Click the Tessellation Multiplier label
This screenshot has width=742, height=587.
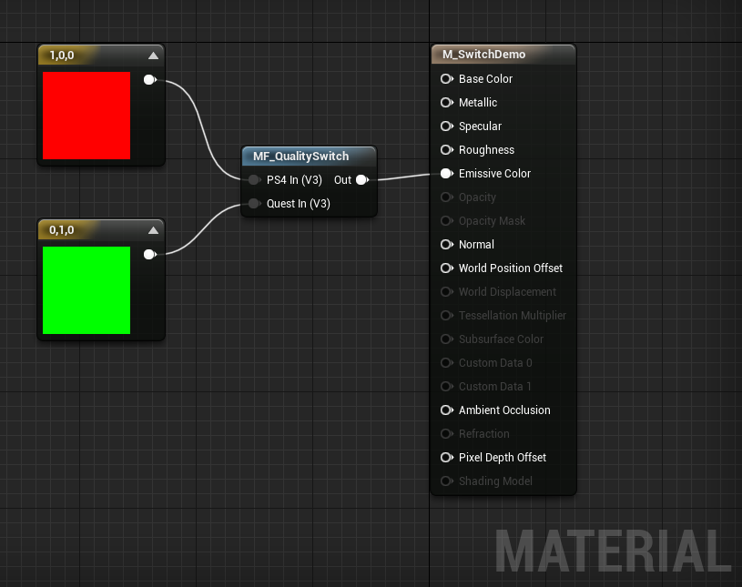[x=513, y=316]
